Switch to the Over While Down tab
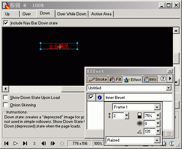182x149 pixels. pos(72,14)
